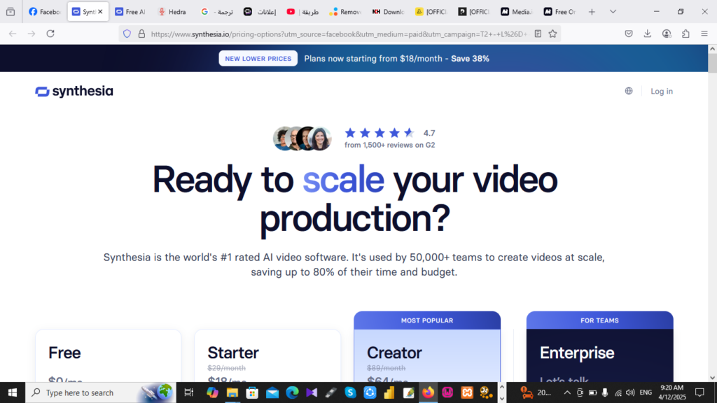Click the Type here to search box

(101, 393)
